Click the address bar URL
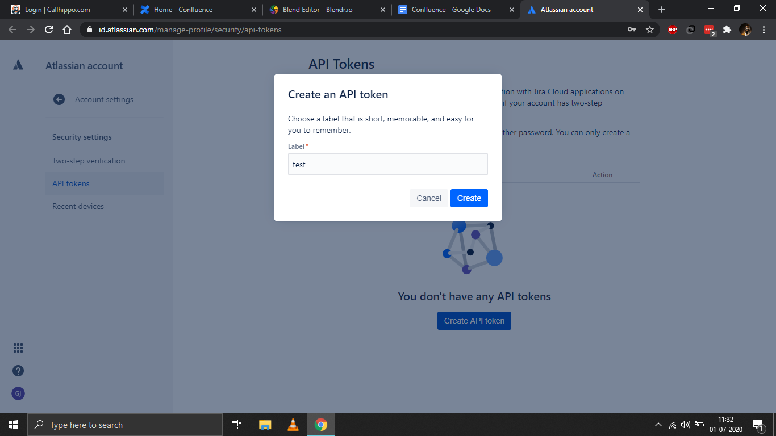 point(190,30)
